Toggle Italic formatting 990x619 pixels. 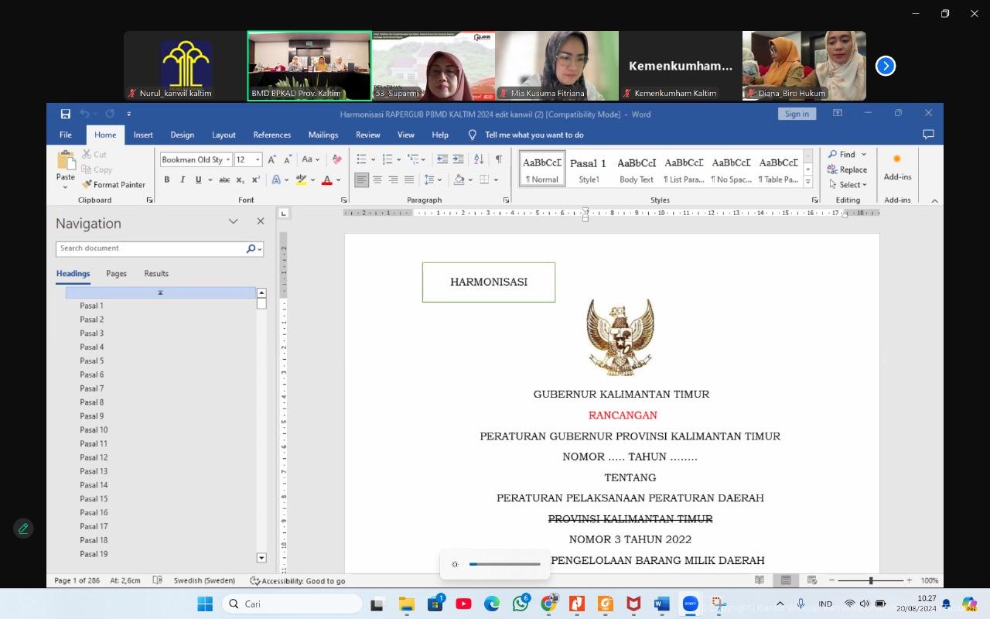(183, 180)
